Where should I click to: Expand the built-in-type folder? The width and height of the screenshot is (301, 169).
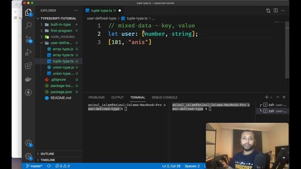click(61, 24)
